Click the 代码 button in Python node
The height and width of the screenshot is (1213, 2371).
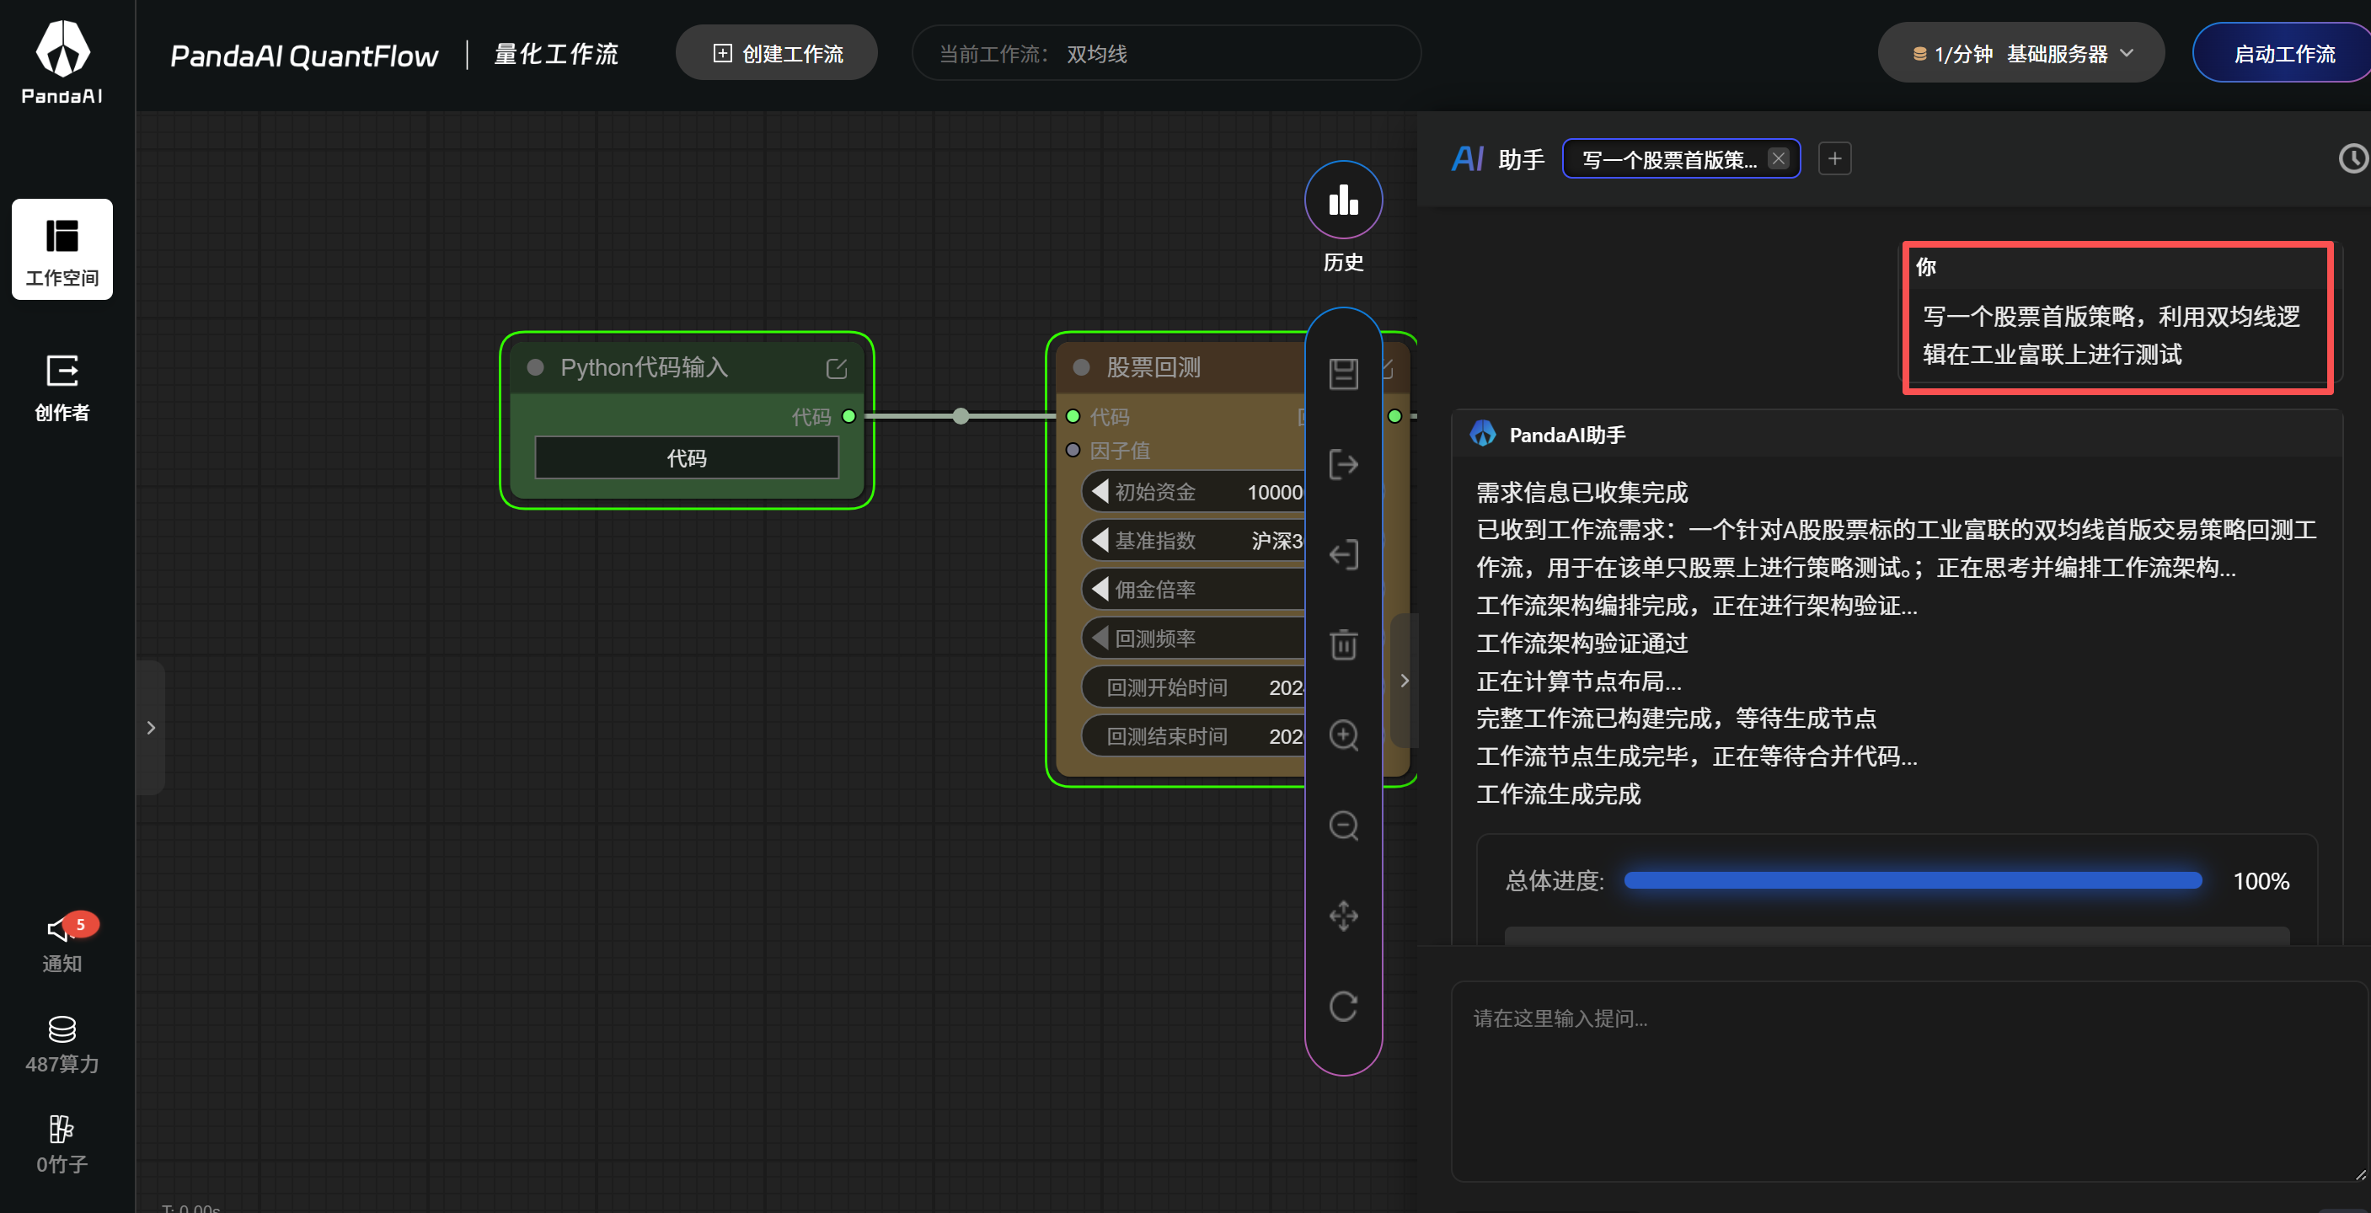[x=687, y=457]
